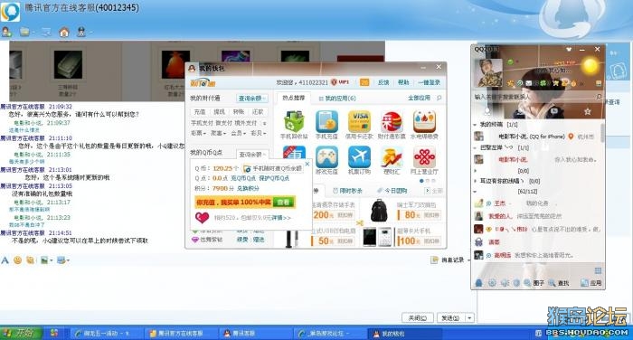Click 查询余额 under 我的Q币Q点
This screenshot has height=340, width=633.
pyautogui.click(x=252, y=155)
